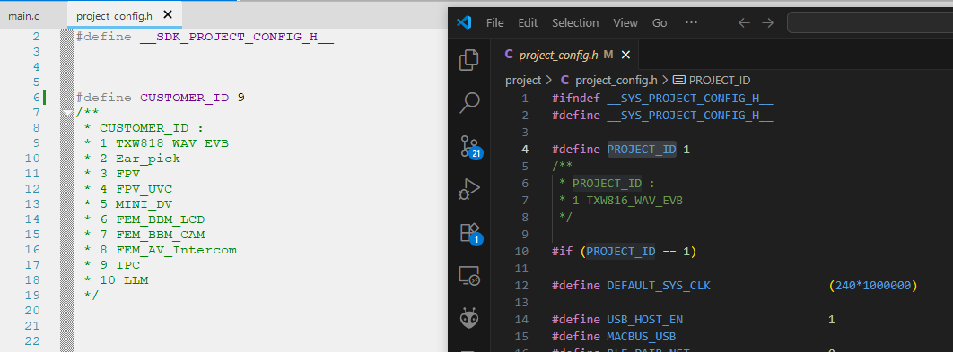Open the Explorer view in VS Code
Image resolution: width=953 pixels, height=352 pixels.
468,59
